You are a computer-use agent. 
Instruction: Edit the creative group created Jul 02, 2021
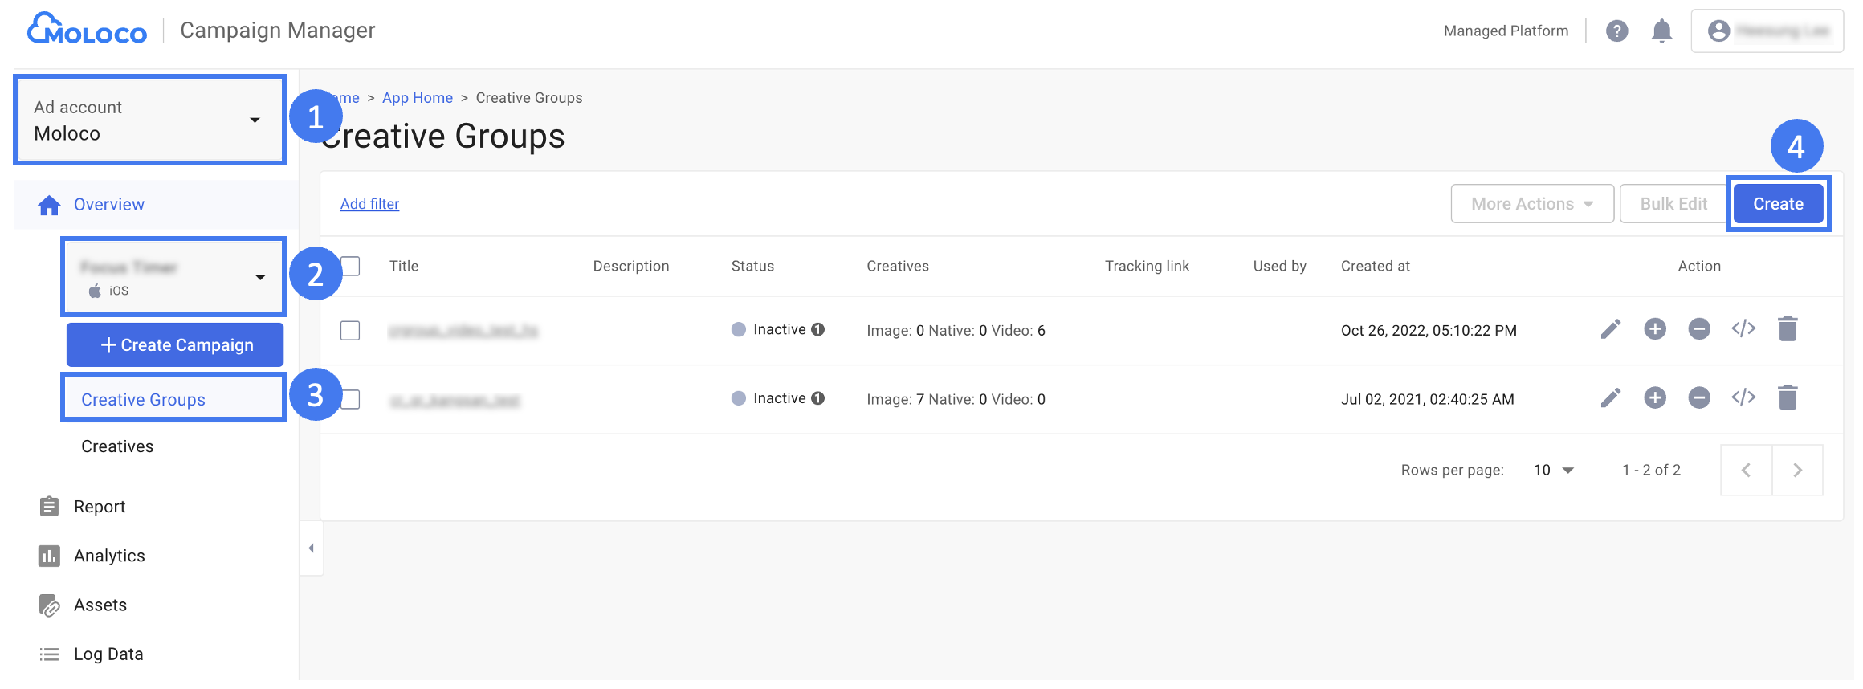point(1610,398)
